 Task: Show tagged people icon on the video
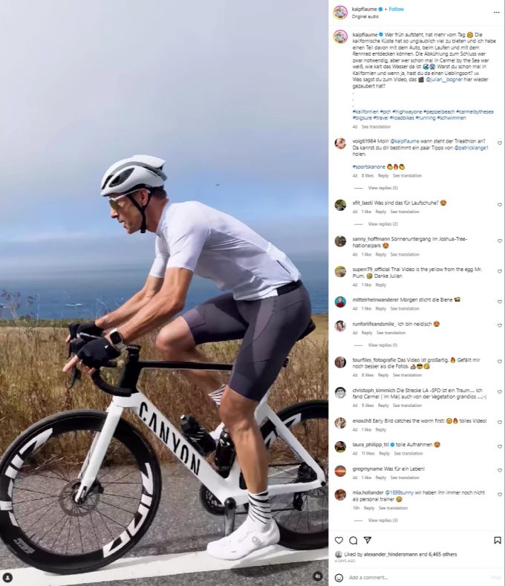7,577
